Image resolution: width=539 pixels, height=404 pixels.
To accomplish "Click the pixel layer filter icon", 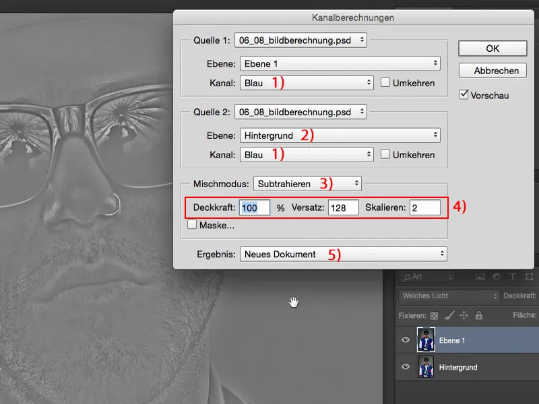I will 480,277.
